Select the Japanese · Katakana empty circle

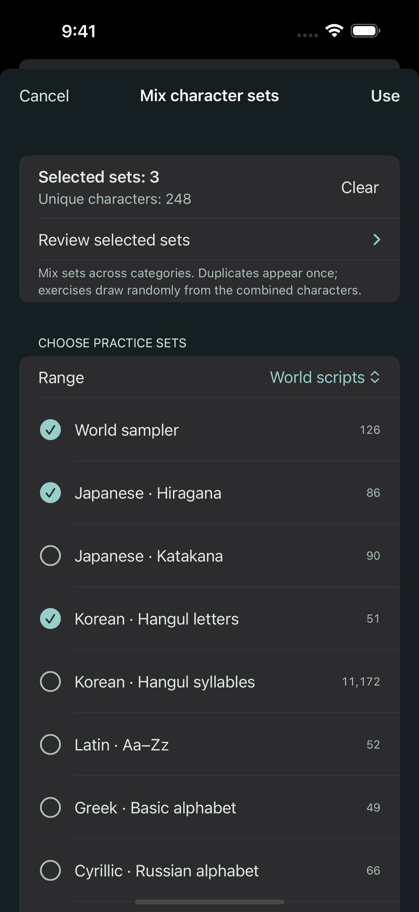[x=50, y=555]
